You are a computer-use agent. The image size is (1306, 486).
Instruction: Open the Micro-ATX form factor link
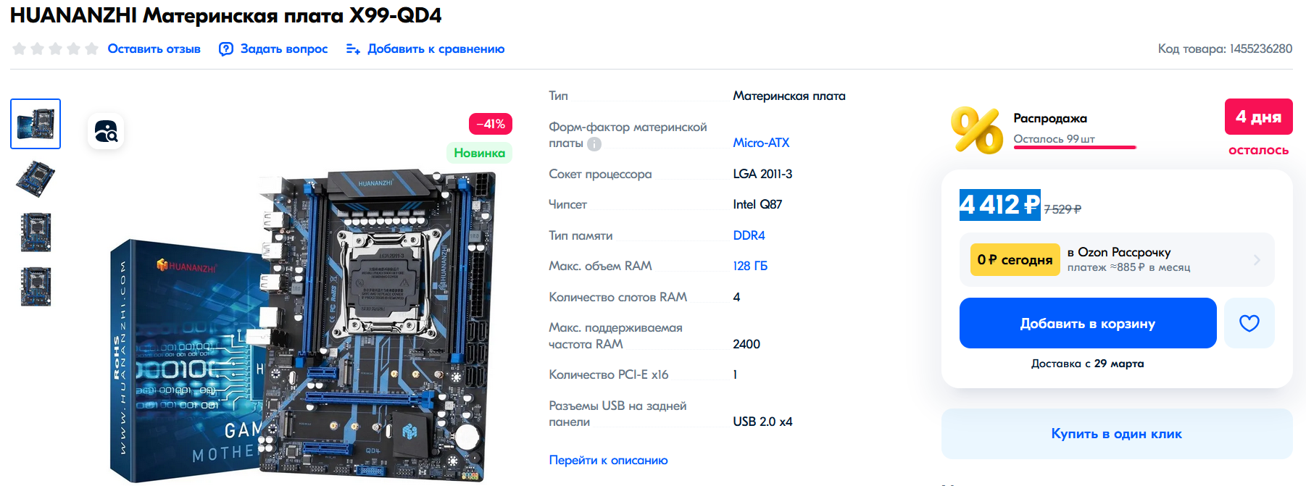(761, 143)
